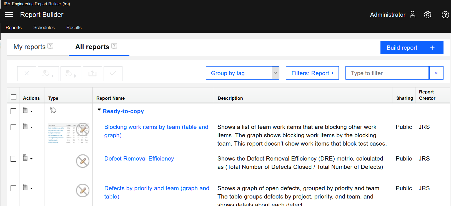
Task: Click actions document icon for Blocking work items
Action: (x=25, y=126)
